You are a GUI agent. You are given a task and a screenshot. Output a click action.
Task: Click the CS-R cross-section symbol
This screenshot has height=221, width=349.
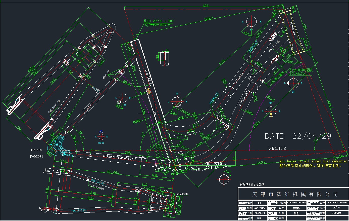[101, 137]
